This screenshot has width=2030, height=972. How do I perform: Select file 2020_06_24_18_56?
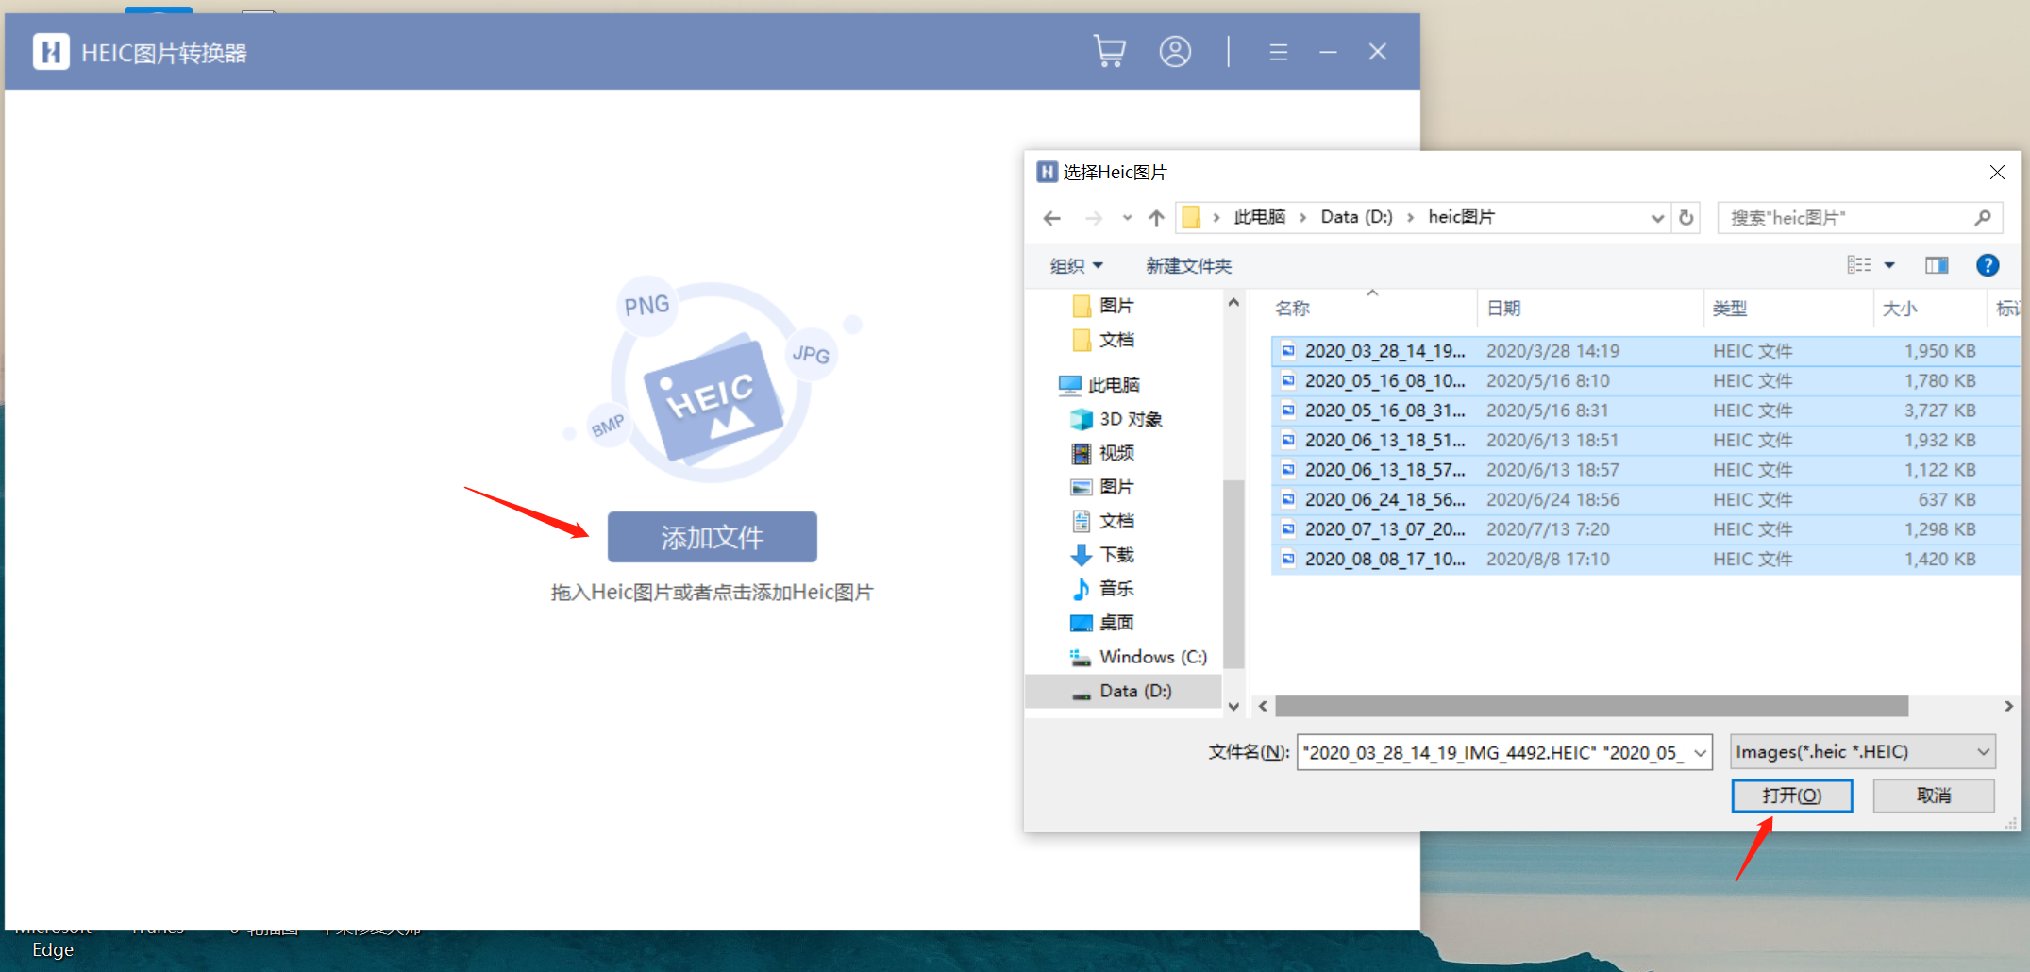(x=1646, y=499)
